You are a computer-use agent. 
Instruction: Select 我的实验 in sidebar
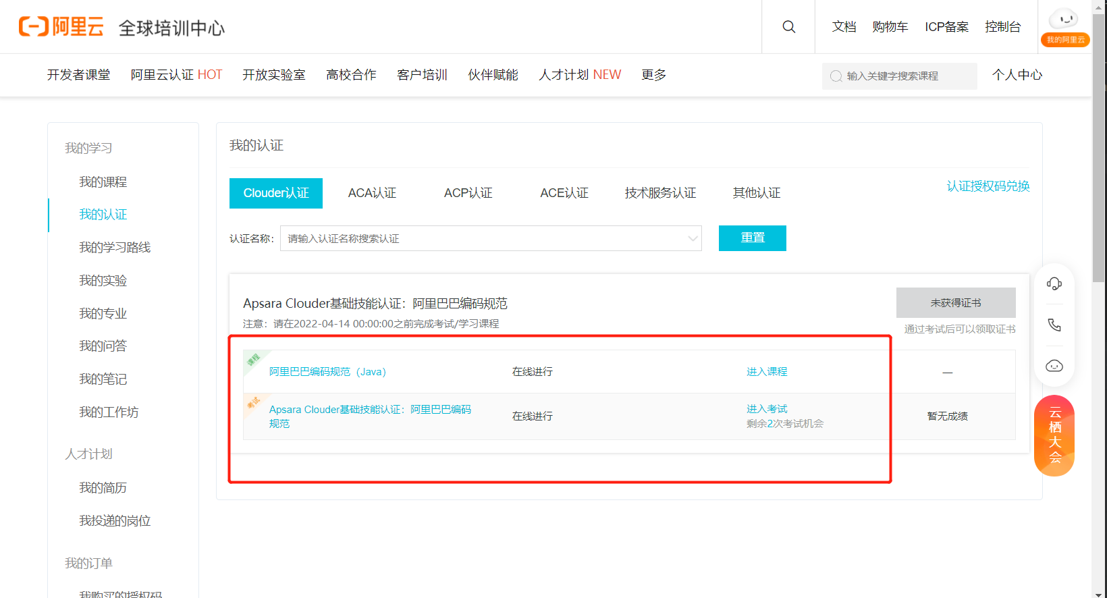point(103,281)
